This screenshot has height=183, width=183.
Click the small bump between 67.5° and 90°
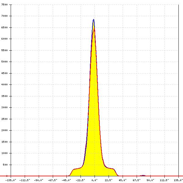(143, 175)
